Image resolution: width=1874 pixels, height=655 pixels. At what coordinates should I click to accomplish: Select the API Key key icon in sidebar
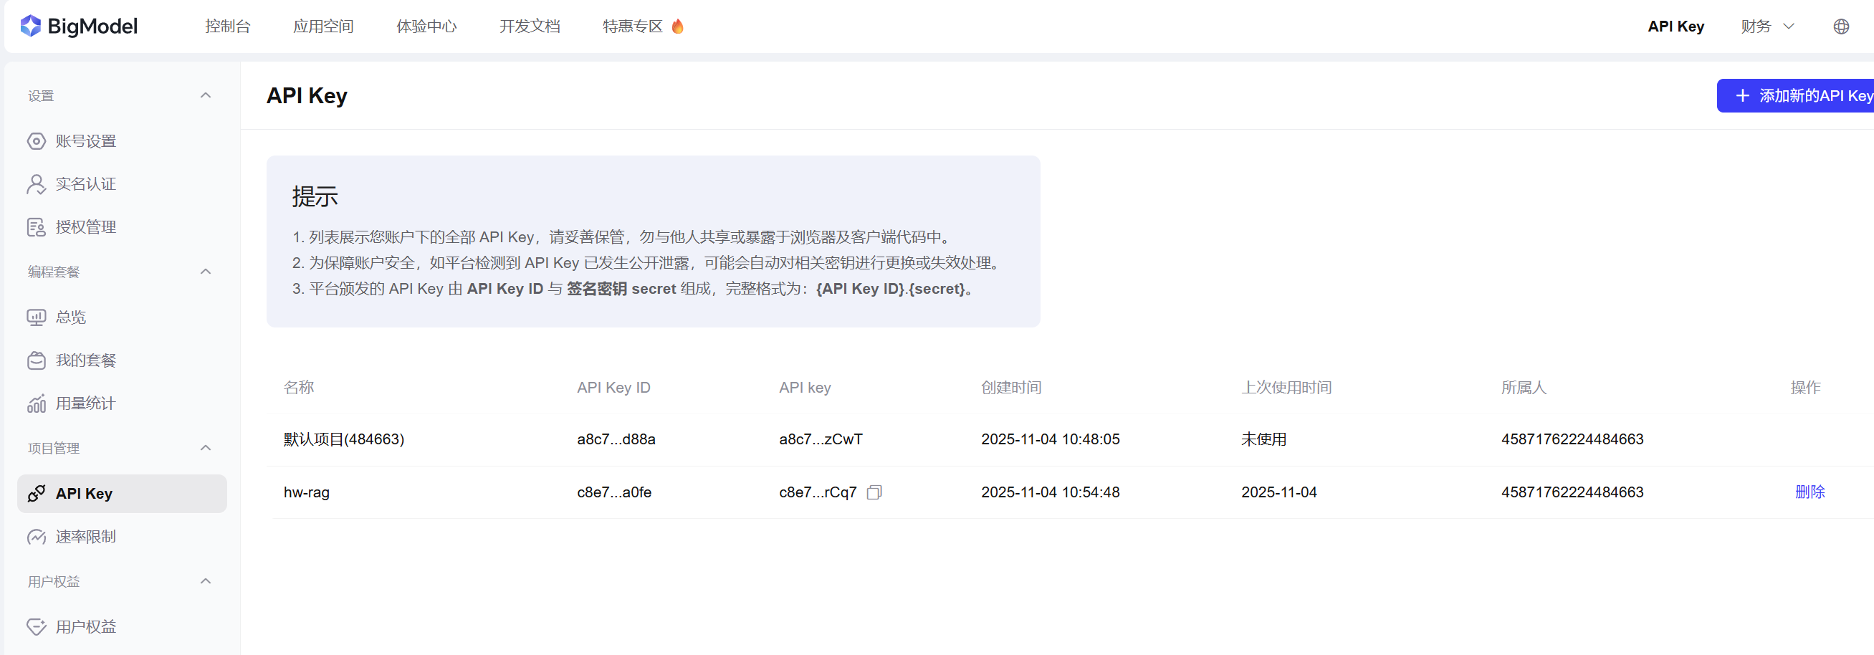pyautogui.click(x=37, y=494)
